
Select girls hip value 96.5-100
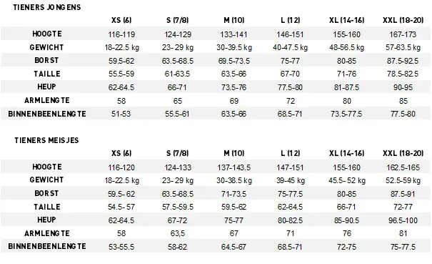click(x=403, y=220)
